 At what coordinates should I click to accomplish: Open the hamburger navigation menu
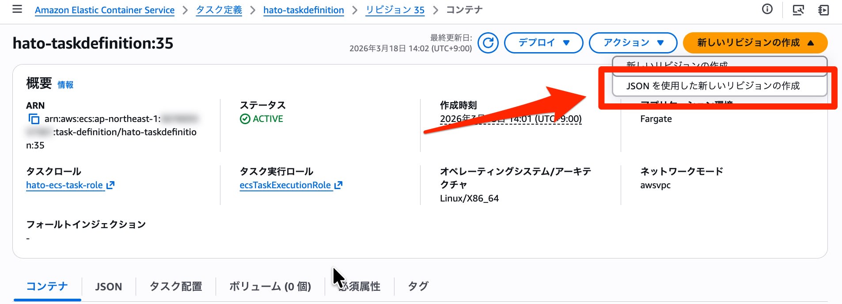pyautogui.click(x=17, y=9)
